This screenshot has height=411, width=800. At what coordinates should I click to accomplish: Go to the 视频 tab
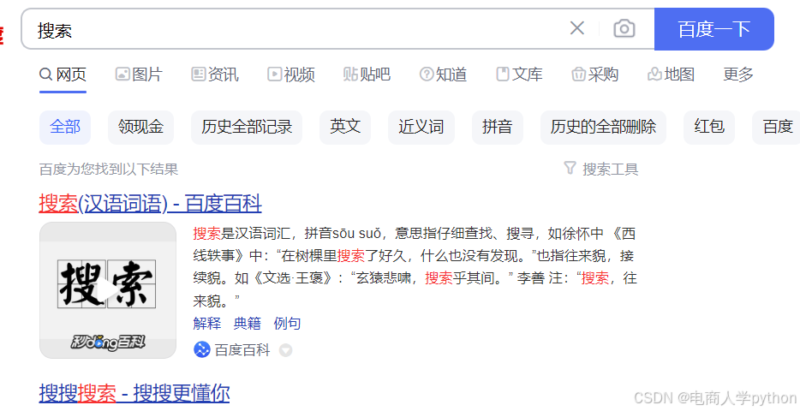(291, 74)
